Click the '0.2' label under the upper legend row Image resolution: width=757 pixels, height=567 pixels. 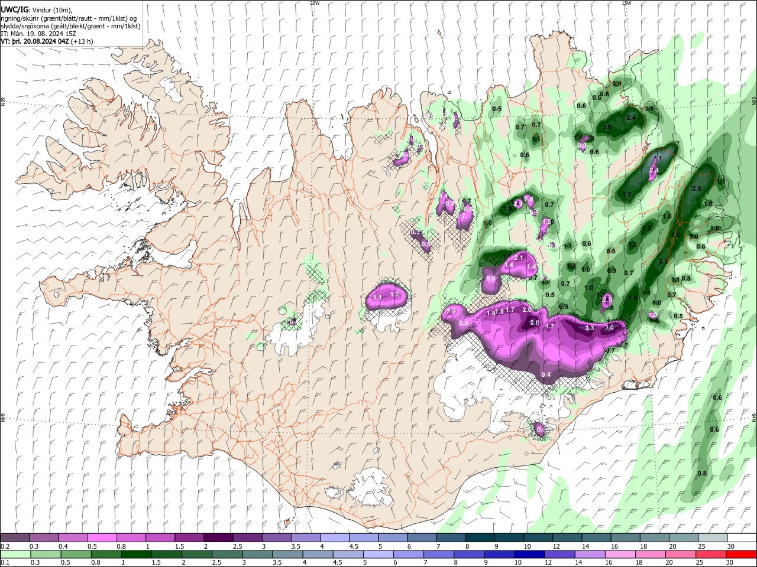(x=4, y=546)
